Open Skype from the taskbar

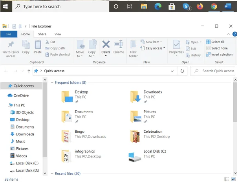(x=187, y=6)
